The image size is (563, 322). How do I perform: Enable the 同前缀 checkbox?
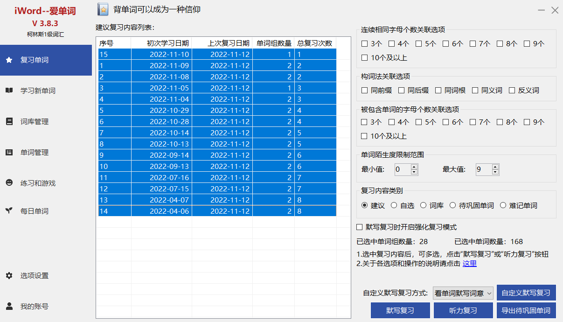point(365,91)
